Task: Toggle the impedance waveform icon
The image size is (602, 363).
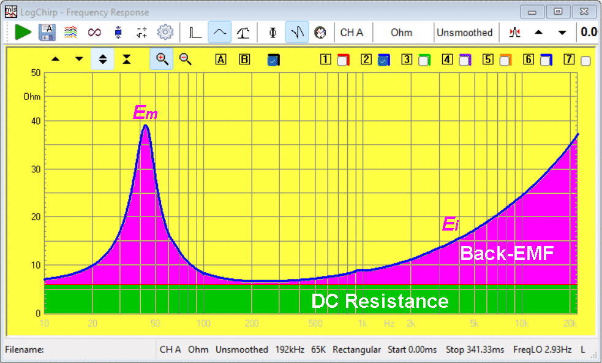Action: coord(297,32)
